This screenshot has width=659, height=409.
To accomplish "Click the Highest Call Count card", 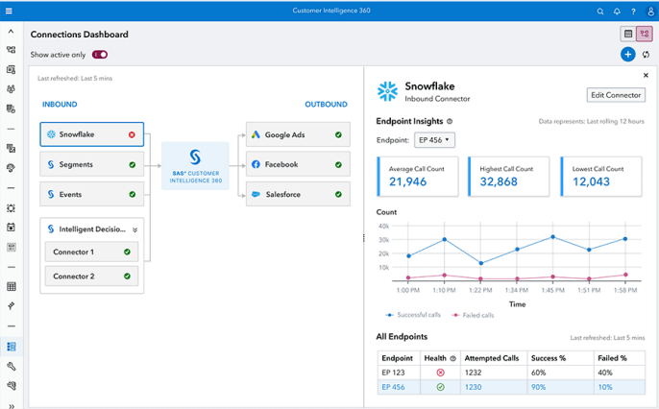I will click(508, 177).
